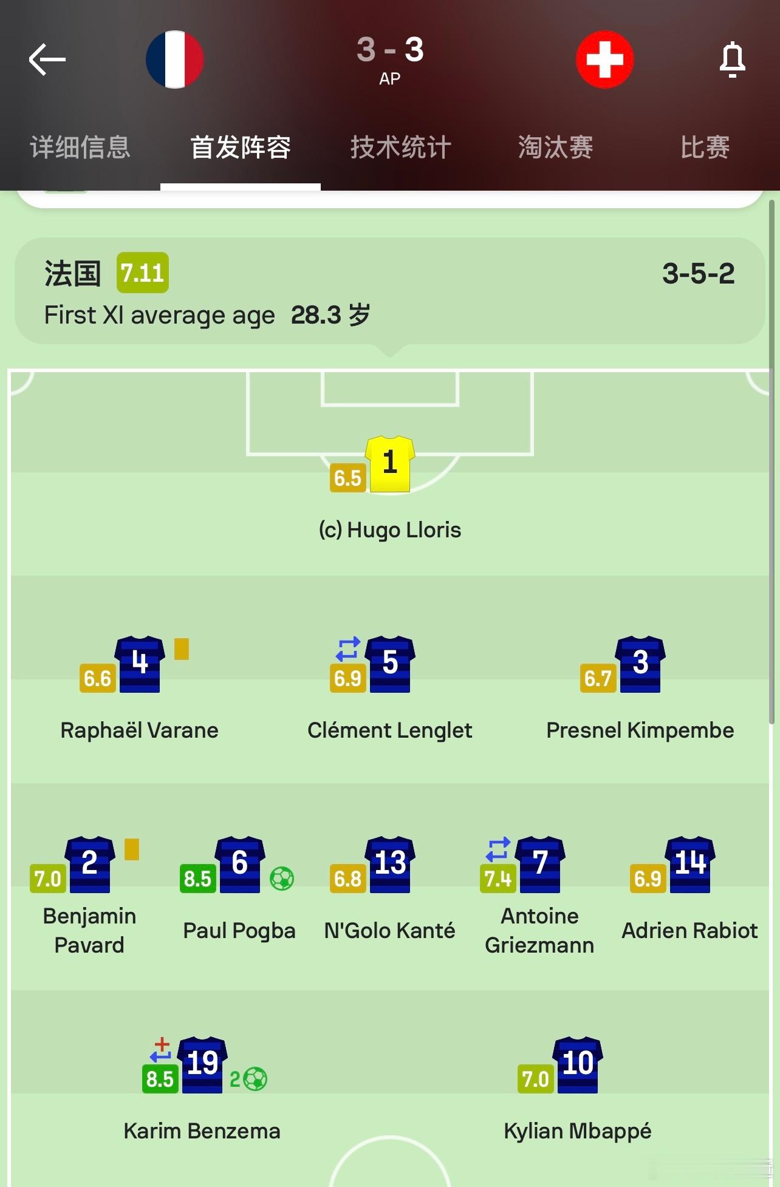Open the France flag team icon

point(175,60)
